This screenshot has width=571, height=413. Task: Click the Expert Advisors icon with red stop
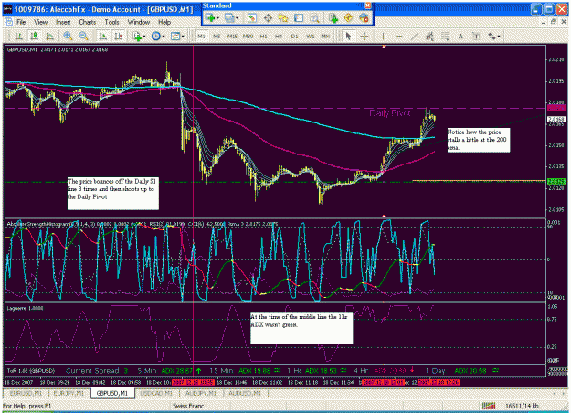point(364,18)
